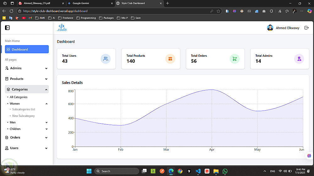This screenshot has width=314, height=176.
Task: Open the Save bookmarks folder
Action: pyautogui.click(x=136, y=18)
